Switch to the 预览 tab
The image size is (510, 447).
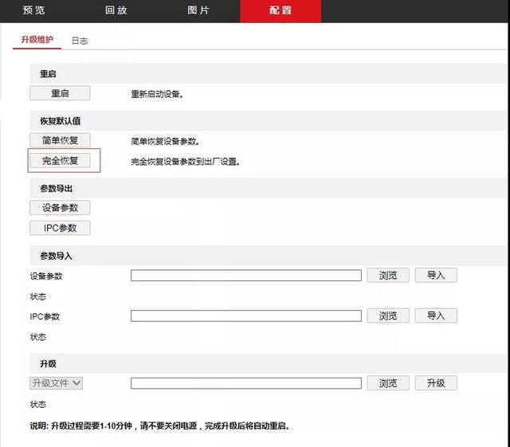[x=33, y=10]
